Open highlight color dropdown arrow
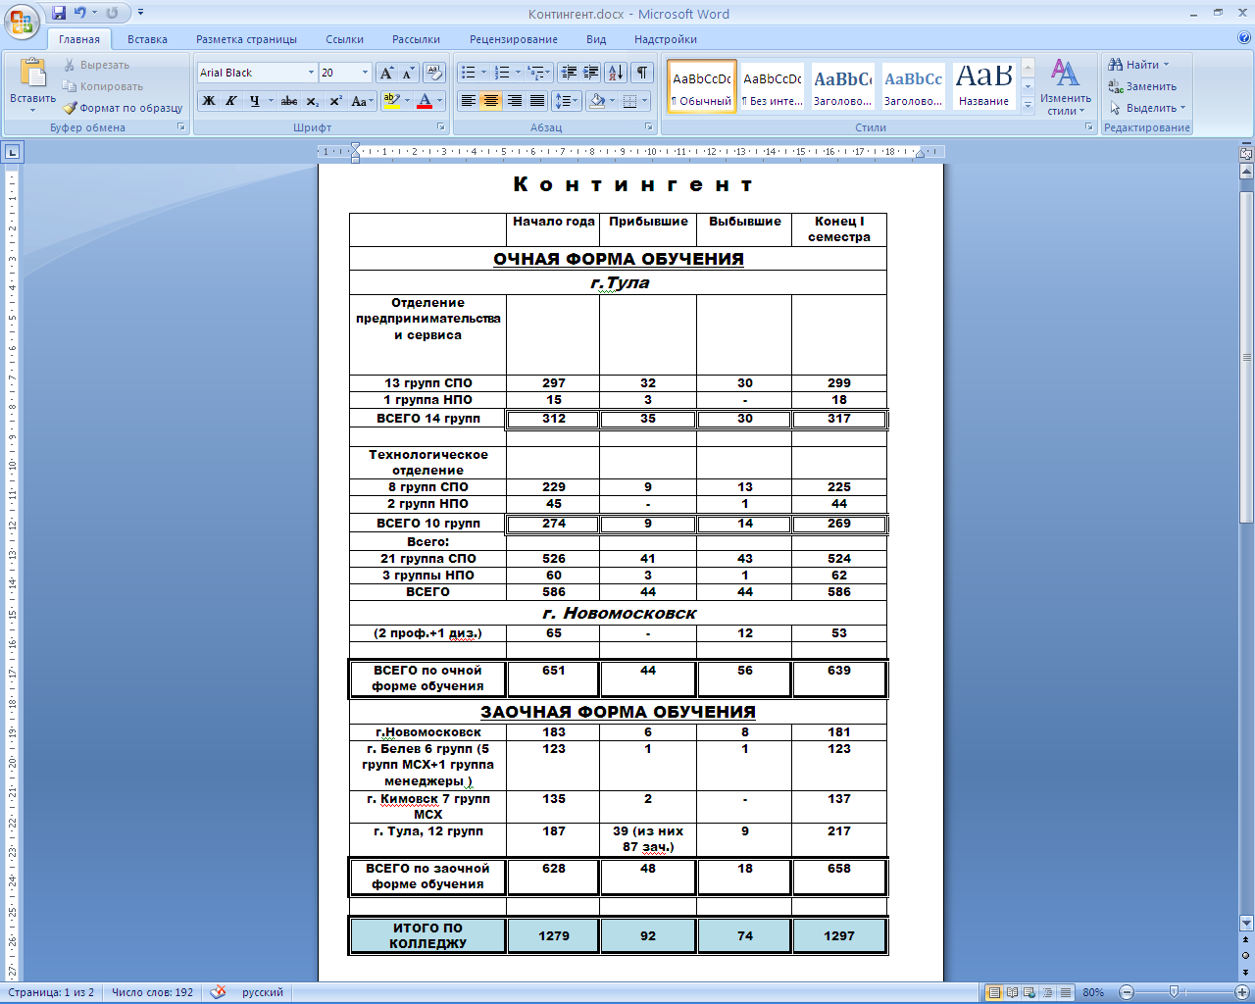Image resolution: width=1255 pixels, height=1004 pixels. click(x=405, y=100)
